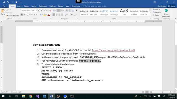This screenshot has width=177, height=99.
Task: Apply strikethrough to text
Action: tap(32, 15)
